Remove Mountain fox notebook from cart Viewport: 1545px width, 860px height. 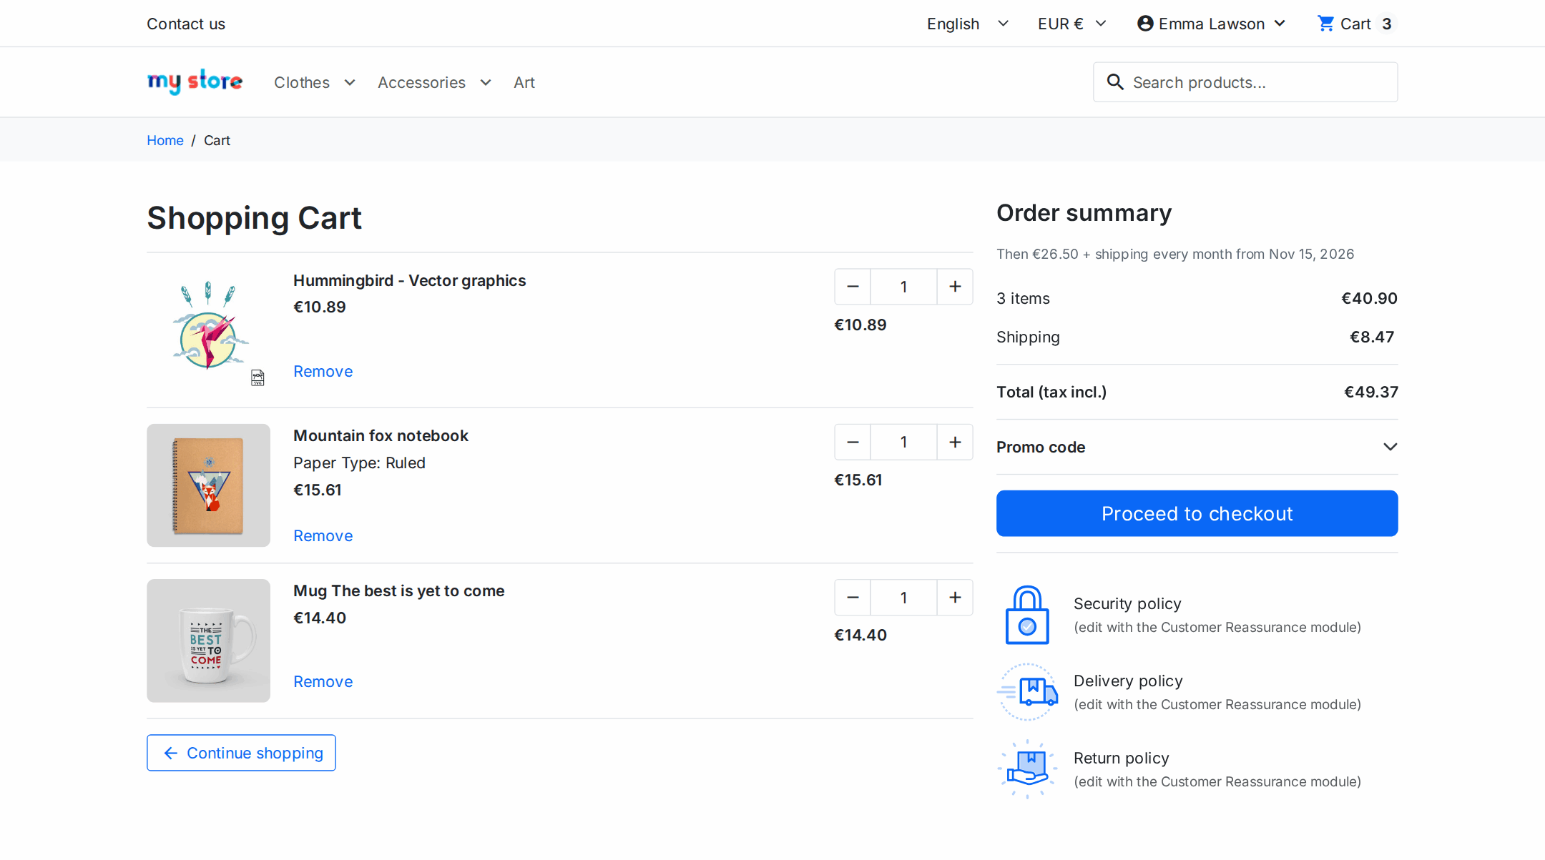pos(323,535)
